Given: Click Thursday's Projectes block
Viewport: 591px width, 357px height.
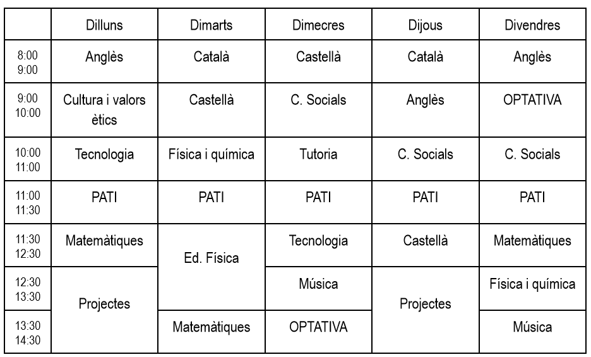Looking at the screenshot, I should (425, 304).
